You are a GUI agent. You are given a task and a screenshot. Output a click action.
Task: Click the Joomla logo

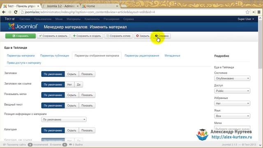[x=23, y=26]
